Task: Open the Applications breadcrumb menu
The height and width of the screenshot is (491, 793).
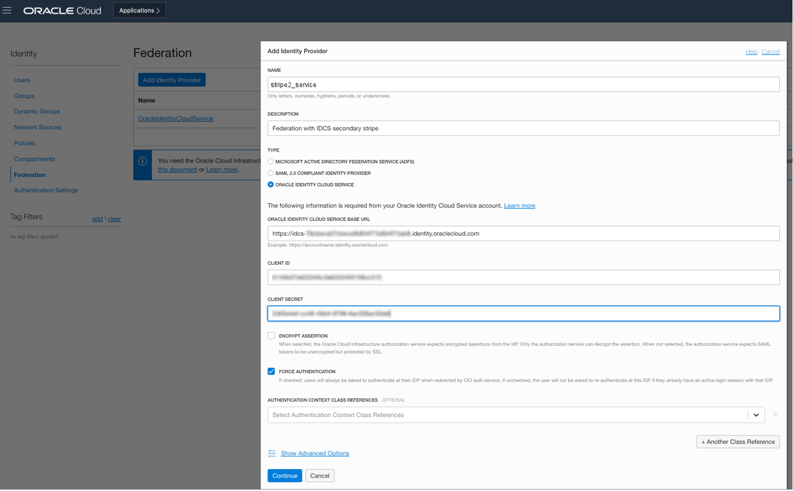Action: click(x=139, y=10)
